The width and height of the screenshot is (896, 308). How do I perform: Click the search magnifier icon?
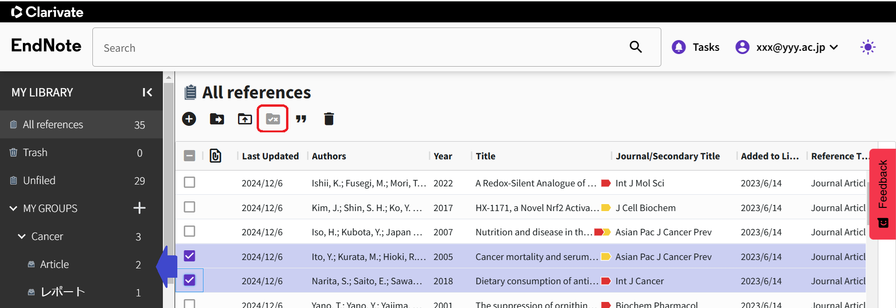coord(636,47)
